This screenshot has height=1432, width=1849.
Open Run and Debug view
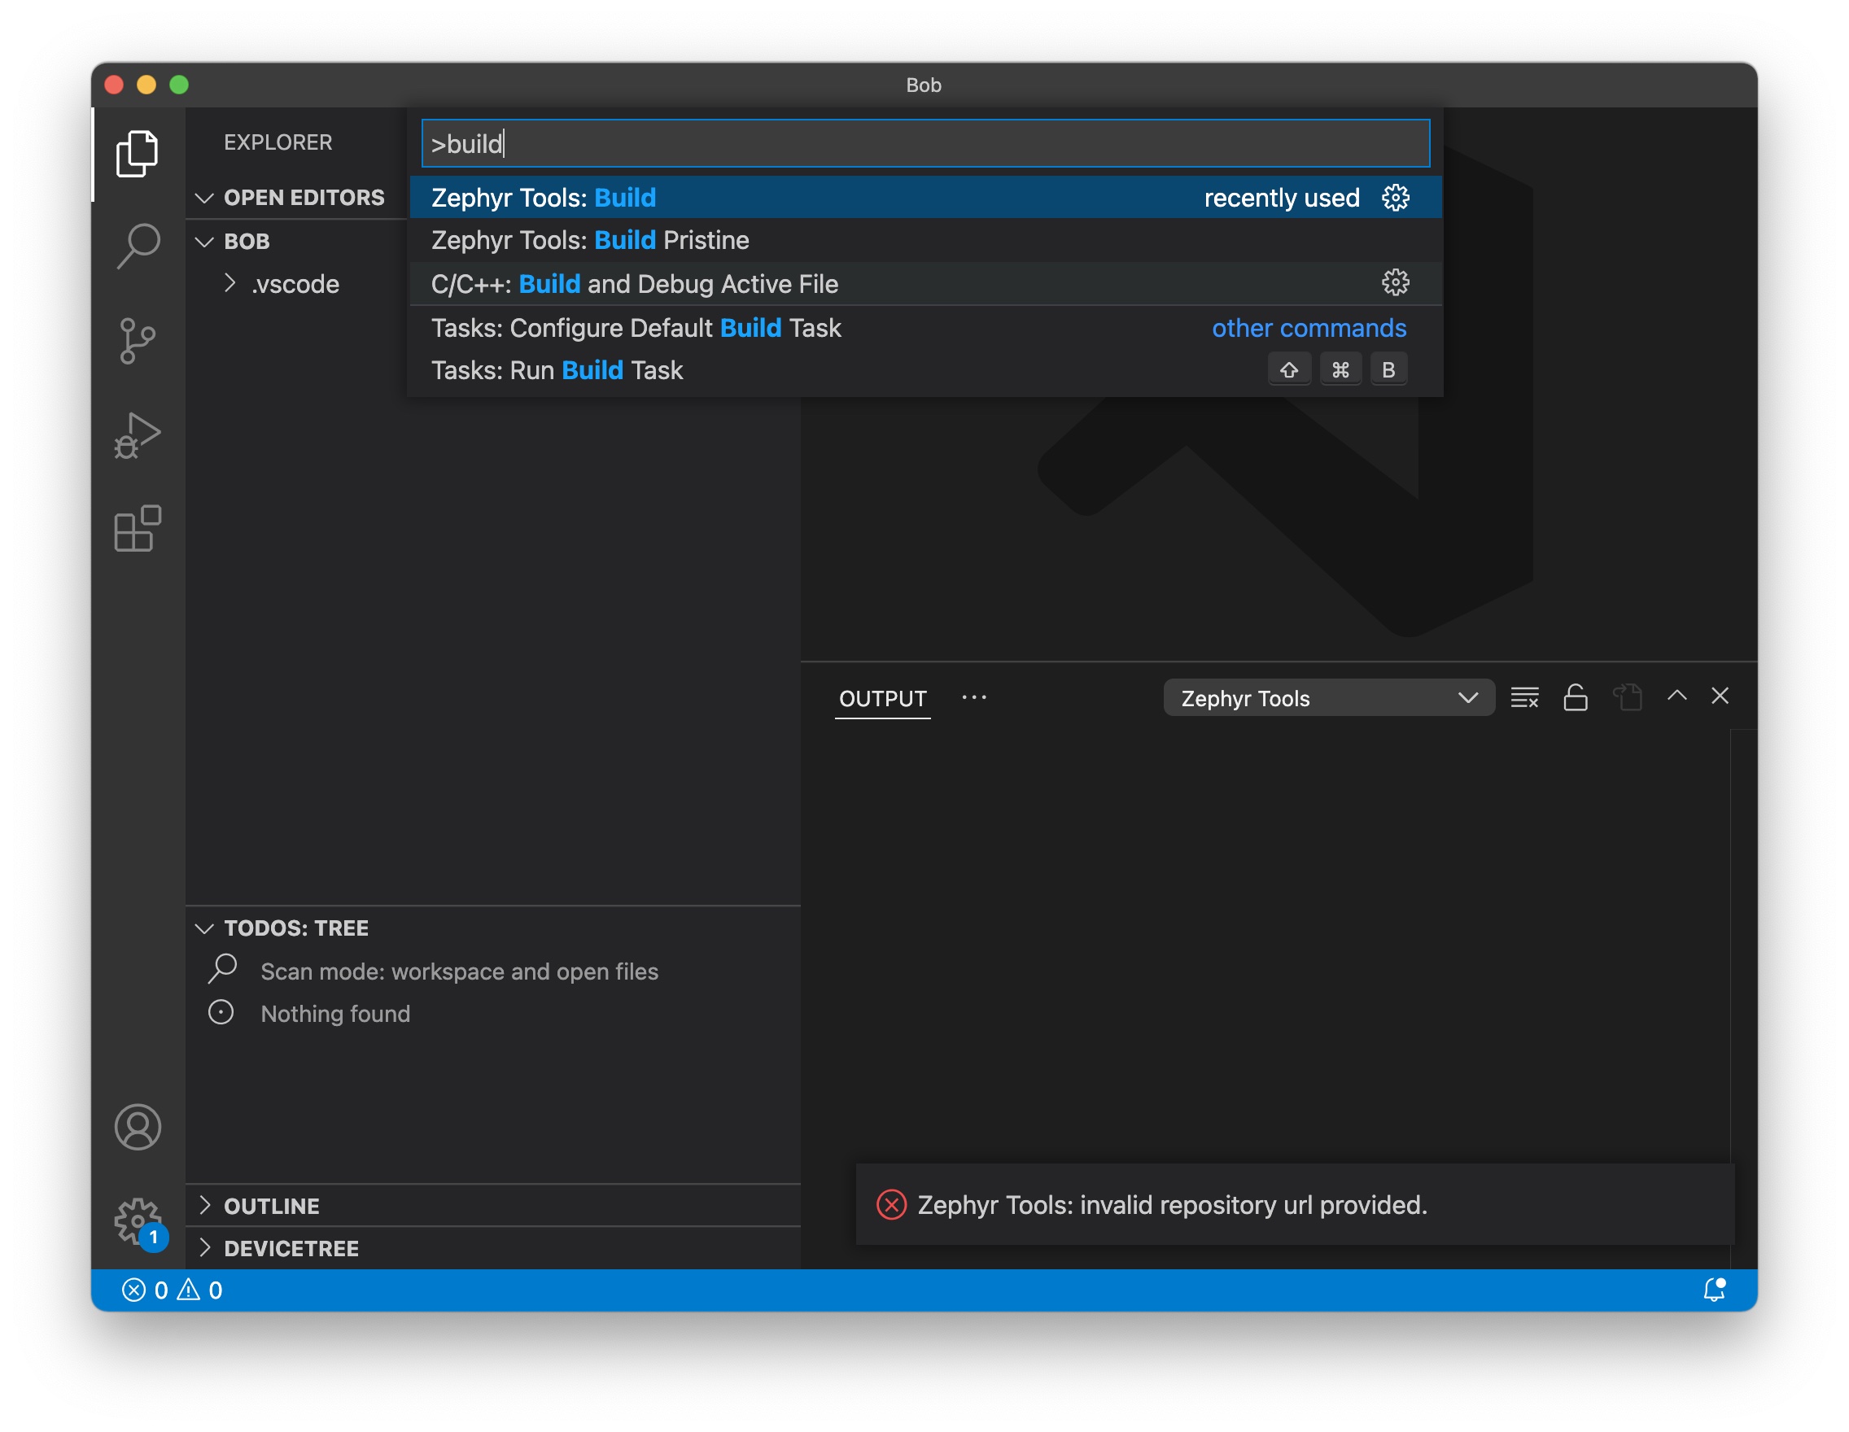tap(138, 435)
